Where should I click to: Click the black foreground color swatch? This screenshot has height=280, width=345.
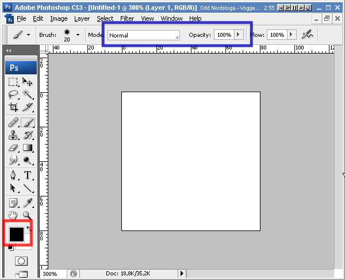17,234
